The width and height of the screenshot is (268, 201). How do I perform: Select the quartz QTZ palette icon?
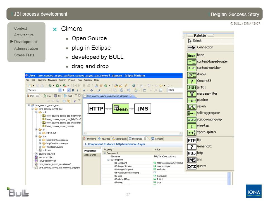pos(192,166)
